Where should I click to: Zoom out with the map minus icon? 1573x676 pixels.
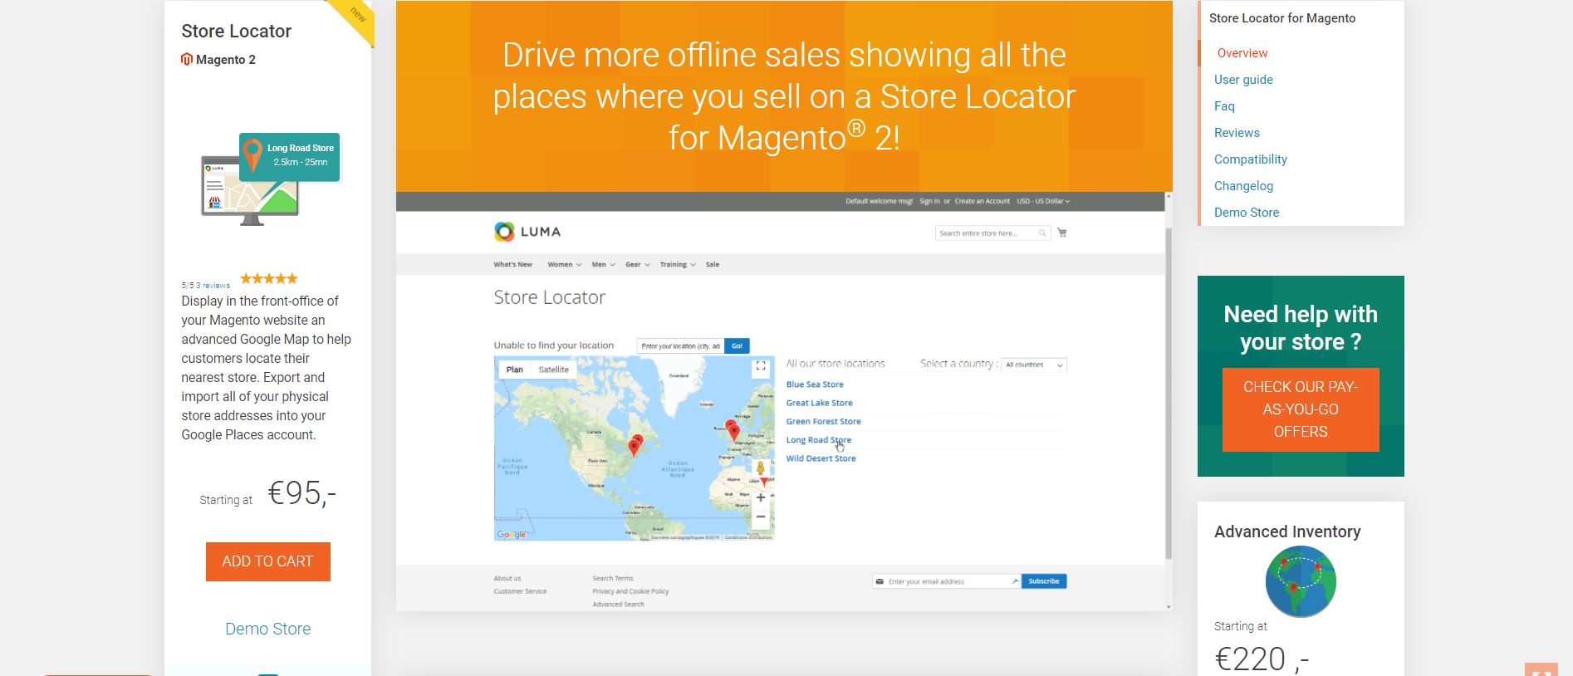pyautogui.click(x=761, y=517)
